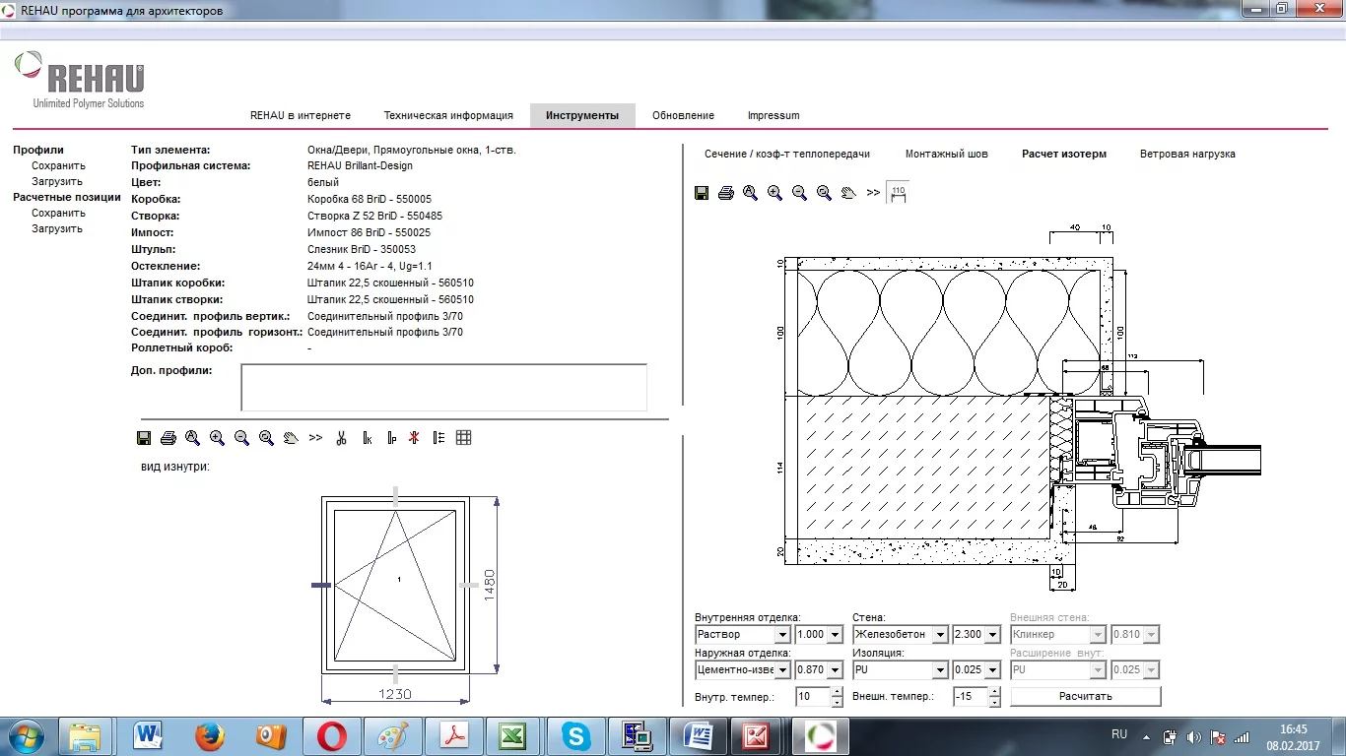
Task: Open the profile list arrows icon
Action: pyautogui.click(x=438, y=437)
